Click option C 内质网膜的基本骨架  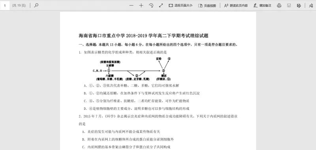click(x=126, y=147)
